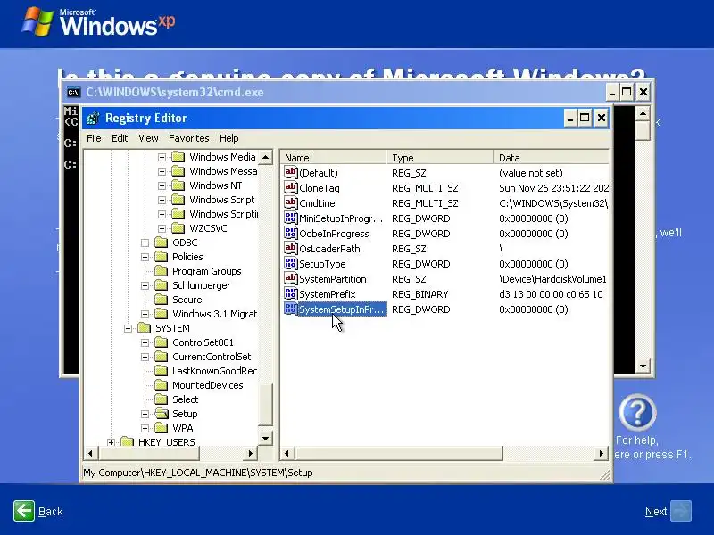714x535 pixels.
Task: Expand the ODBC key
Action: pos(145,243)
